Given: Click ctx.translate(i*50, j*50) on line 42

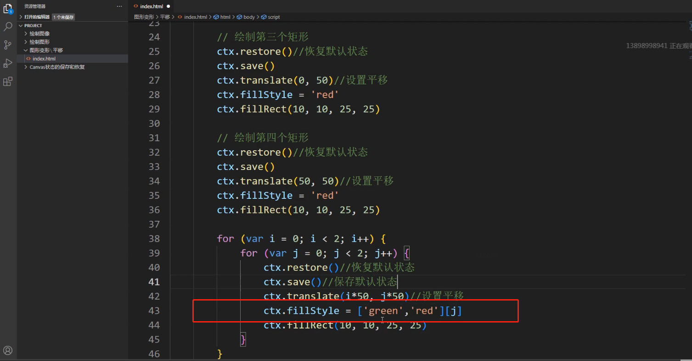Looking at the screenshot, I should click(x=336, y=296).
